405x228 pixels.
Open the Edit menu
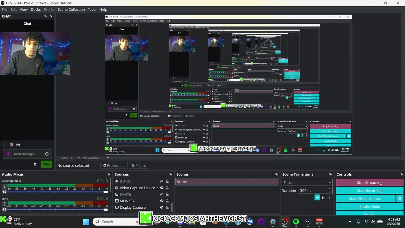click(x=14, y=9)
